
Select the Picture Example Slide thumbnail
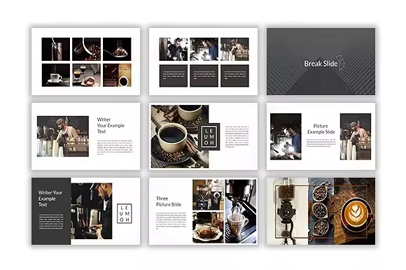(x=321, y=136)
